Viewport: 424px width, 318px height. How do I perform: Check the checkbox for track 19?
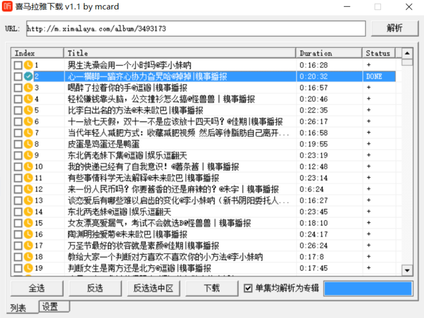[18, 268]
